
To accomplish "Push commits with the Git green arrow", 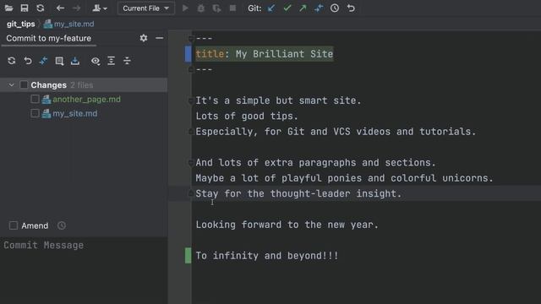I will click(x=303, y=8).
